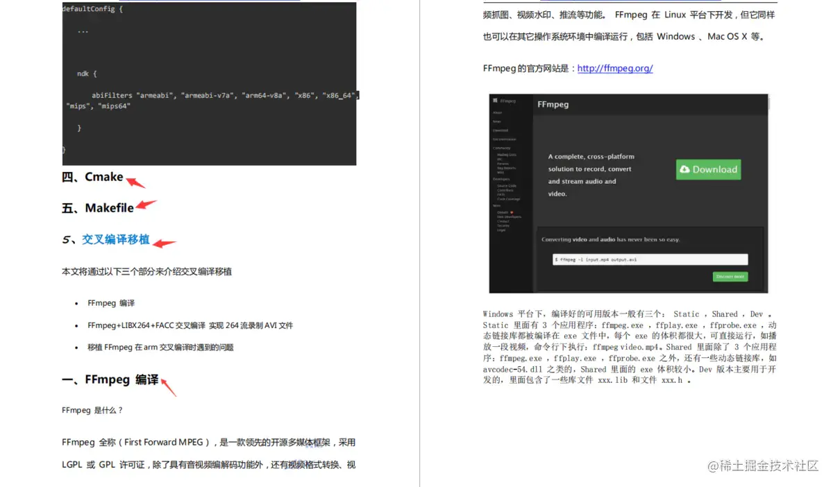Click the 五、Makefile heading
Screen dimensions: 833x487
(98, 208)
